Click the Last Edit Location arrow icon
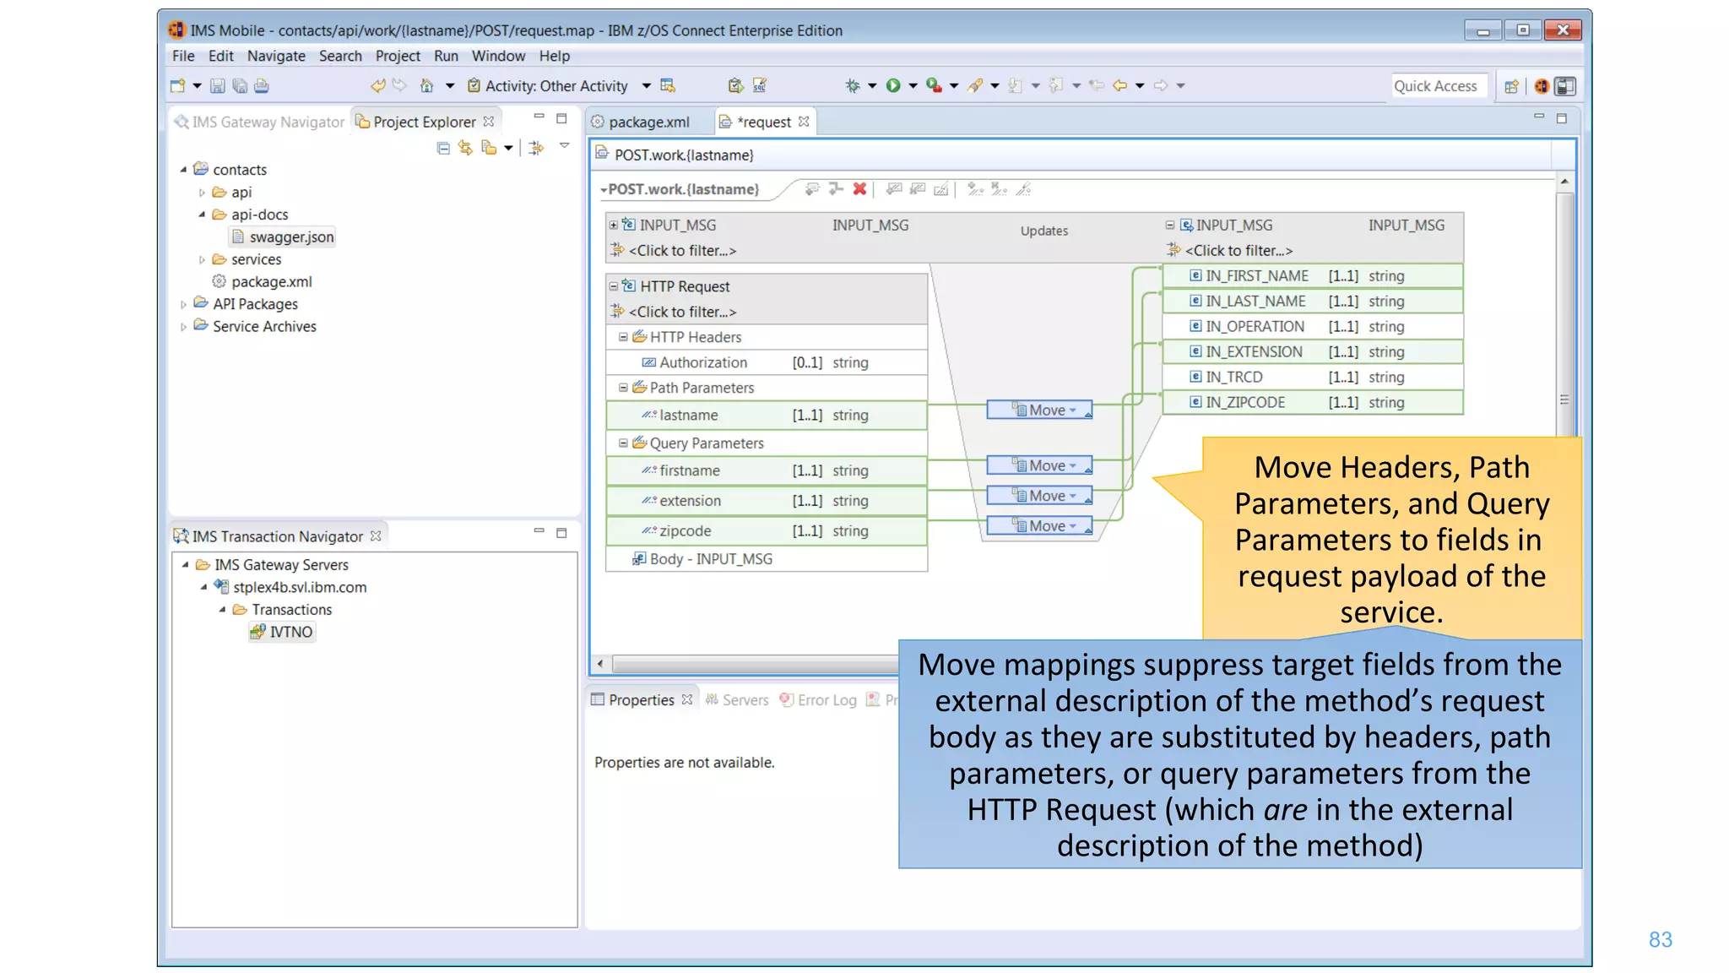Image resolution: width=1729 pixels, height=973 pixels. tap(1097, 85)
